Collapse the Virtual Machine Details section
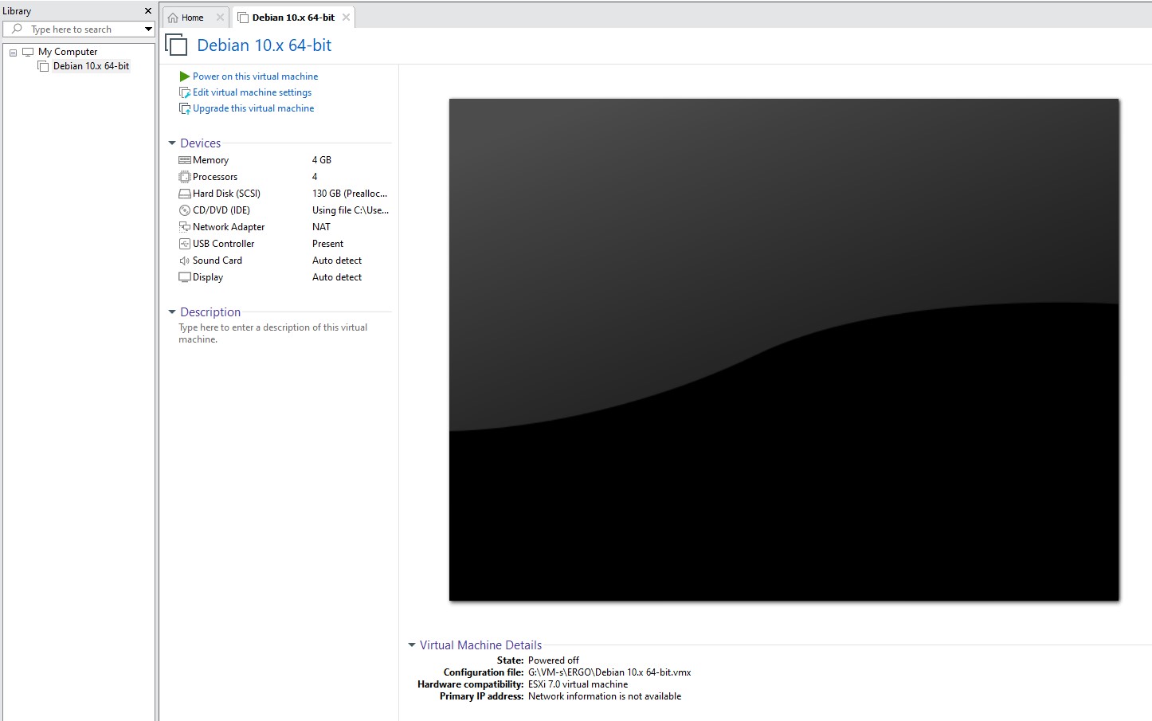Image resolution: width=1152 pixels, height=721 pixels. click(x=412, y=645)
